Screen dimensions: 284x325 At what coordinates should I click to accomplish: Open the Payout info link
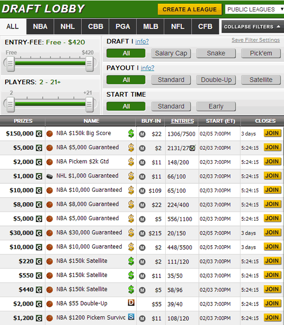[147, 68]
